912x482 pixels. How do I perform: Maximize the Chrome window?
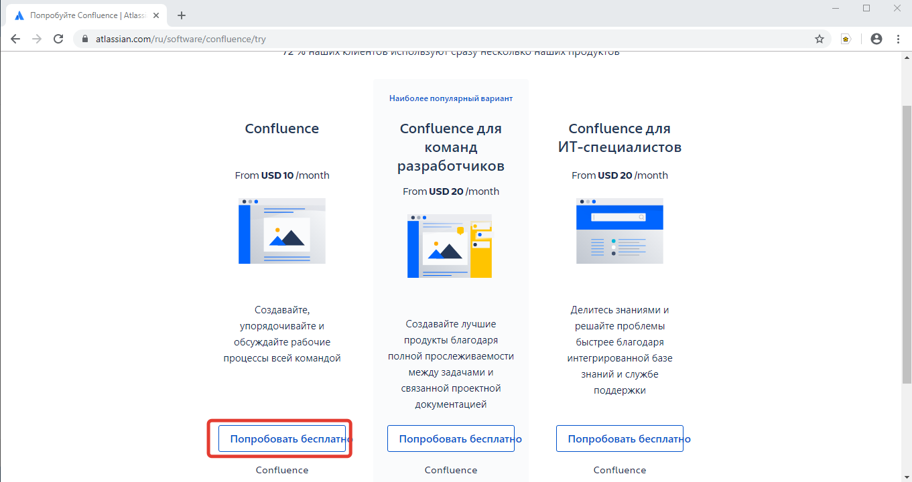pos(866,8)
